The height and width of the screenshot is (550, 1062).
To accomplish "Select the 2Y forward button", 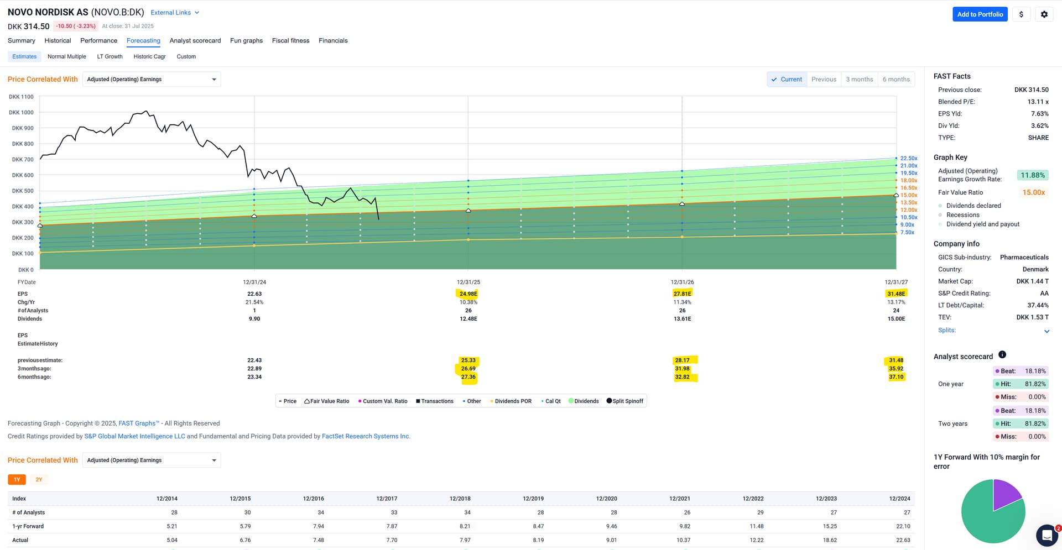I will 39,480.
